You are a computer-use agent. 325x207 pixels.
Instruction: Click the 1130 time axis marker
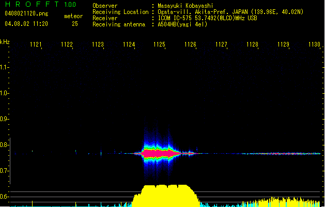(314, 45)
